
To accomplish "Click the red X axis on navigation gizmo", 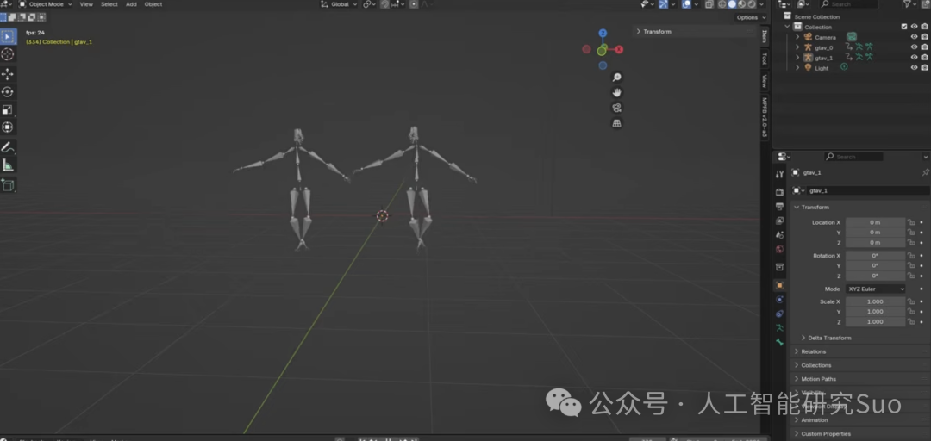I will tap(619, 49).
